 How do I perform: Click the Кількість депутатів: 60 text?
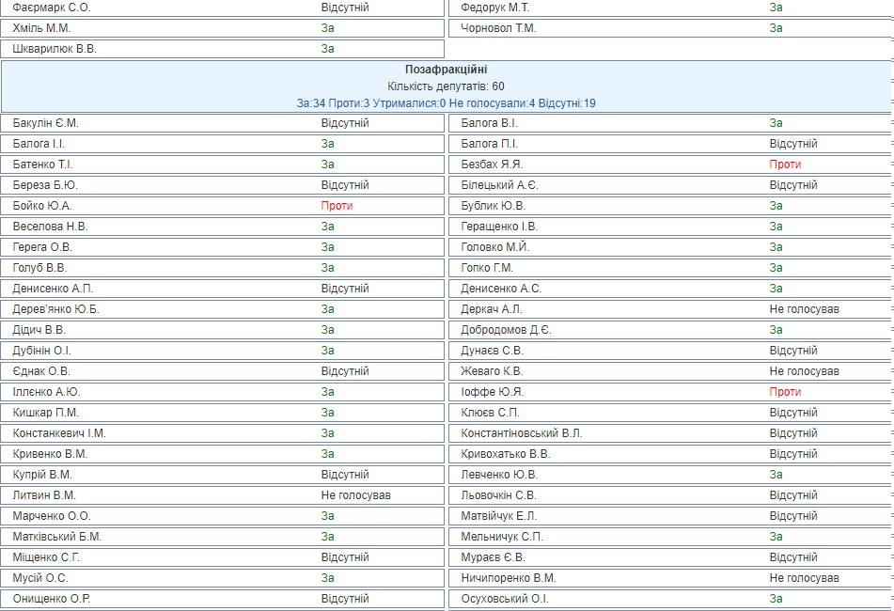point(446,86)
